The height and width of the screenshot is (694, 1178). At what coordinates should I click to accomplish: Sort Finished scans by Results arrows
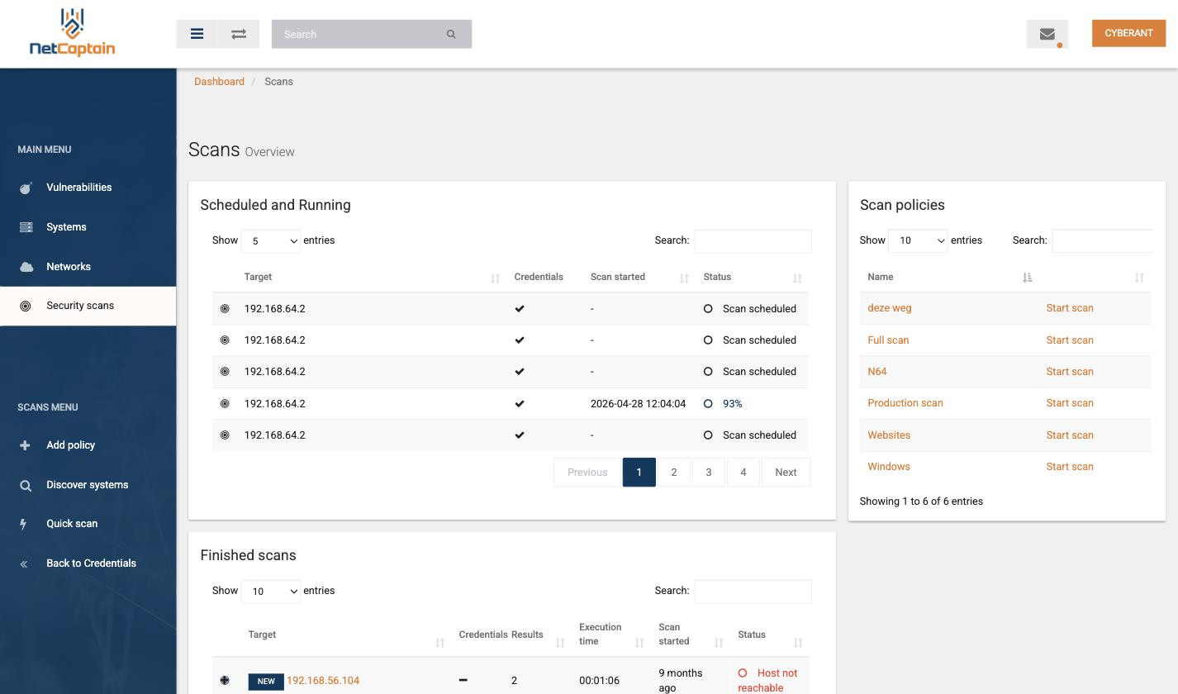coord(560,643)
